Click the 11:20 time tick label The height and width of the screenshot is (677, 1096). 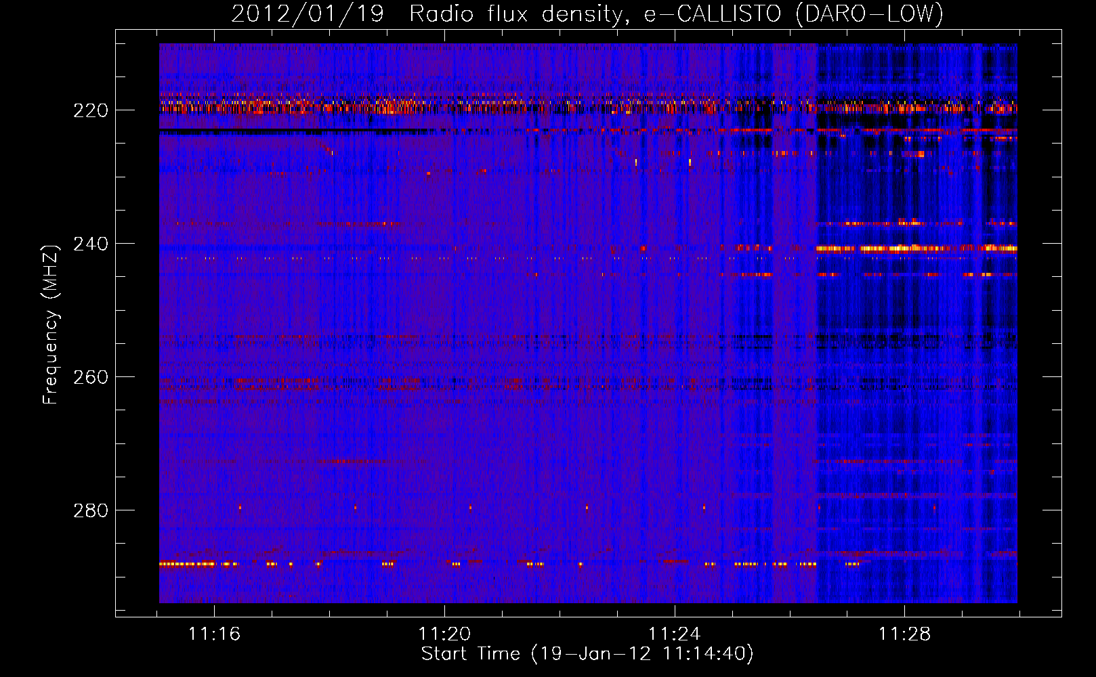[444, 634]
